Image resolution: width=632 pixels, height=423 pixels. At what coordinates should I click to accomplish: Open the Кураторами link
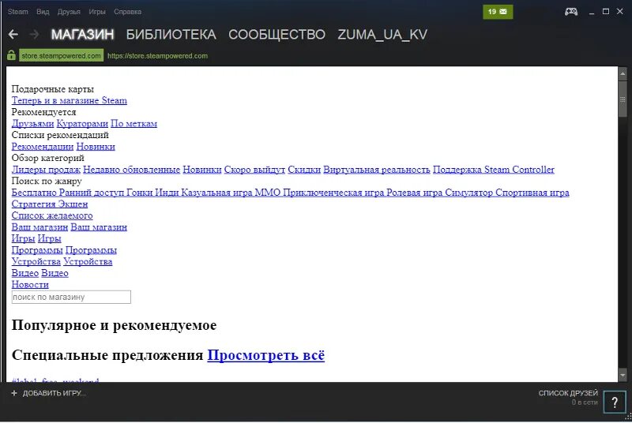tap(82, 124)
